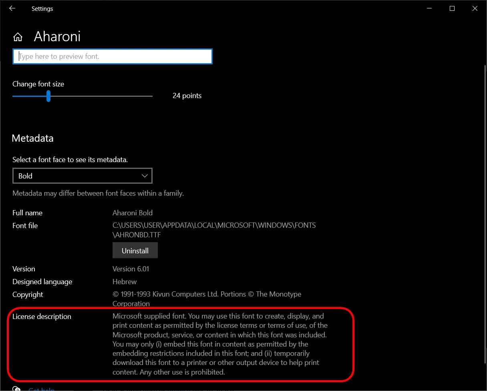Close the Settings window
Image resolution: width=487 pixels, height=391 pixels.
(x=475, y=8)
